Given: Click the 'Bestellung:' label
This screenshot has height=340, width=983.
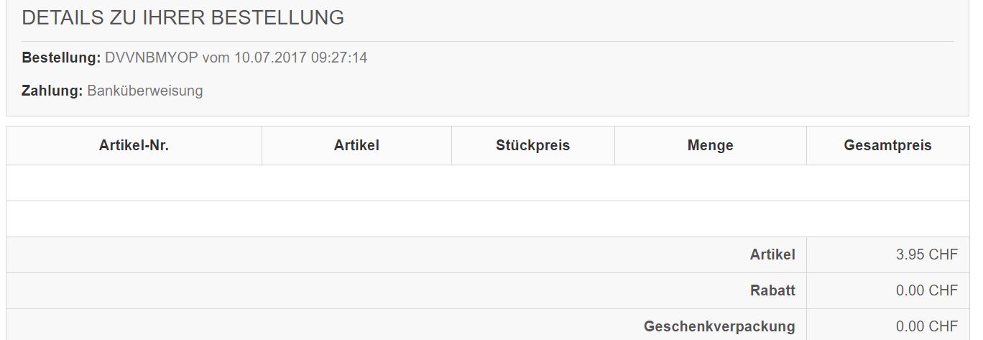Looking at the screenshot, I should (x=61, y=58).
